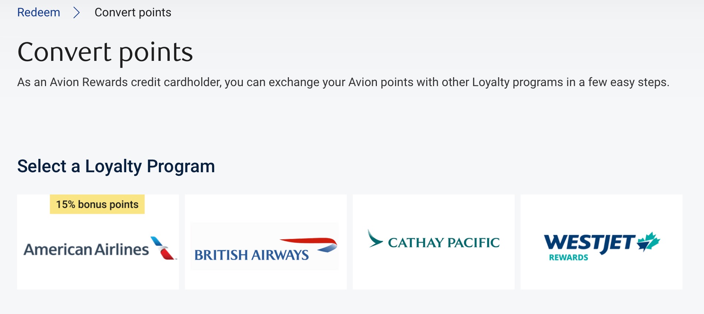Click the 15% bonus points yellow badge

(97, 204)
